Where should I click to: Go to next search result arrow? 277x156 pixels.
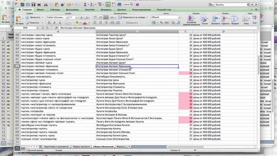click(256, 5)
